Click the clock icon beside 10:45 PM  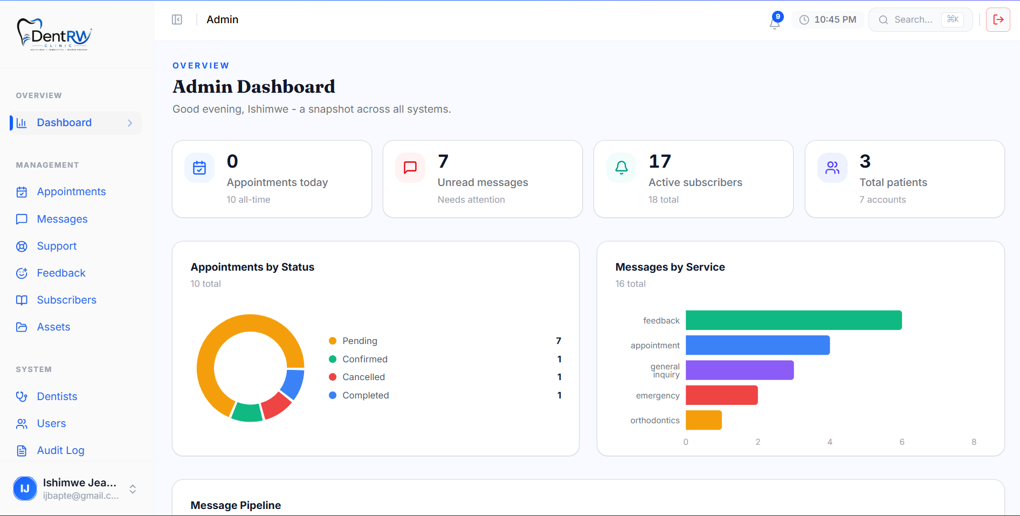[804, 20]
